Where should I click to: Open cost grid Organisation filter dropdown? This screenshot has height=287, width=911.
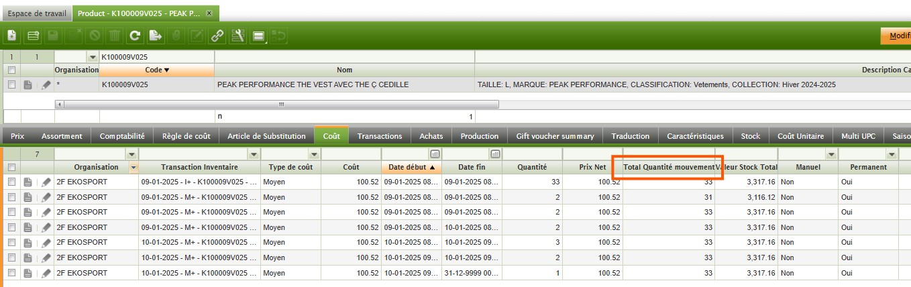pyautogui.click(x=132, y=154)
